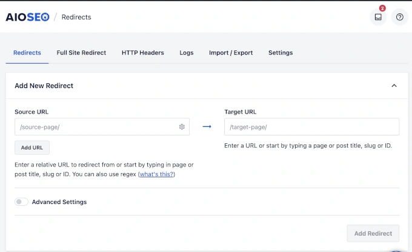Collapse the Add New Redirect panel chevron
Screen dimensions: 412x252
(394, 86)
